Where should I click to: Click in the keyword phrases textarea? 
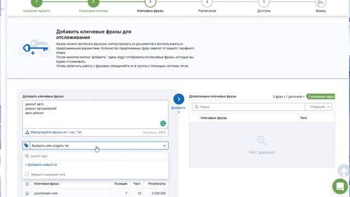pyautogui.click(x=95, y=114)
